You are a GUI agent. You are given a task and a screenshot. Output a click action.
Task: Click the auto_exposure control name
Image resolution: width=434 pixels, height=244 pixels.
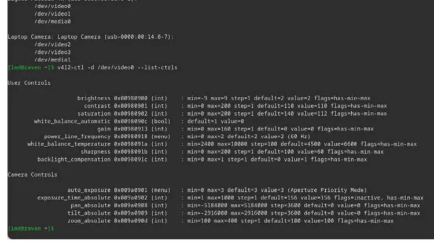coord(89,190)
